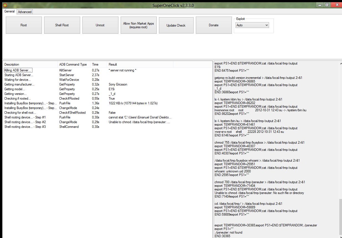Click the CheckIfRooted command type cell
342x238 pixels.
pos(69,99)
